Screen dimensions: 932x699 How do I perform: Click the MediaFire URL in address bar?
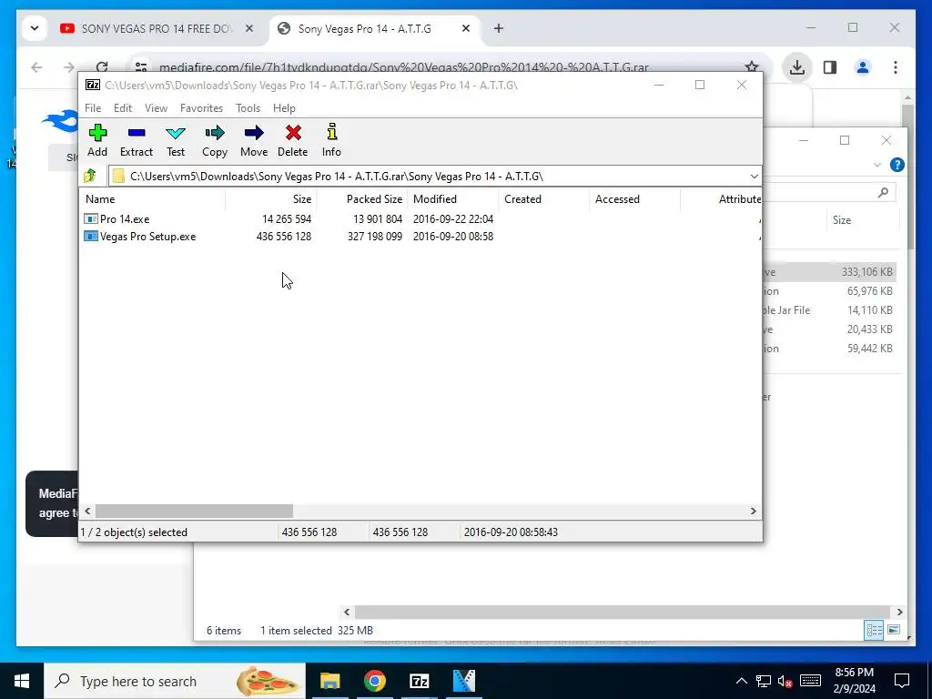[x=403, y=67]
